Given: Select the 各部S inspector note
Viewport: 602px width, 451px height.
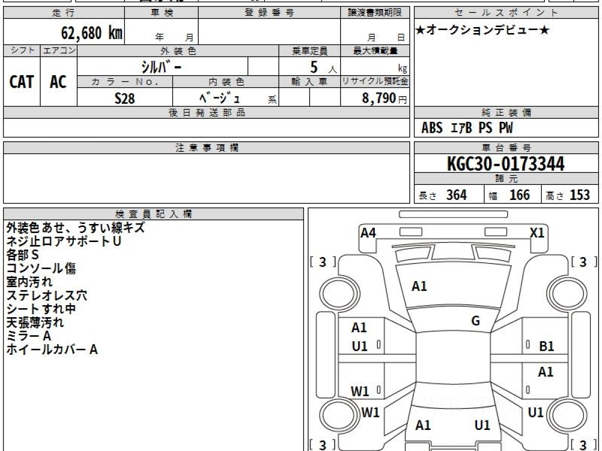Looking at the screenshot, I should 22,255.
